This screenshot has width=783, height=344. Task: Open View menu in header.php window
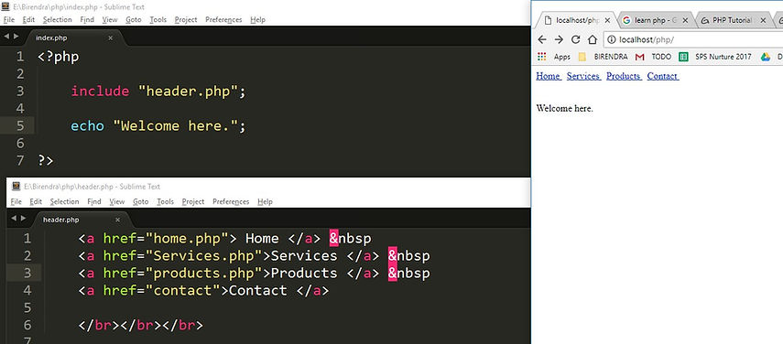pos(117,202)
